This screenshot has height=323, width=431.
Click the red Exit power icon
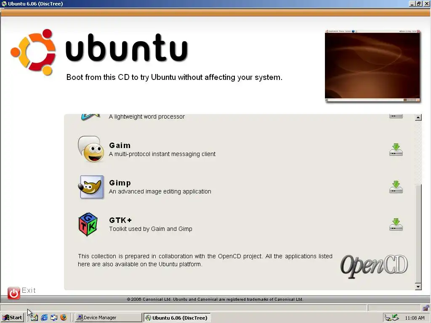point(14,293)
